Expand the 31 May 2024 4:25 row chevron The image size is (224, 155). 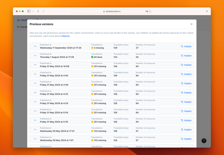(x=35, y=93)
